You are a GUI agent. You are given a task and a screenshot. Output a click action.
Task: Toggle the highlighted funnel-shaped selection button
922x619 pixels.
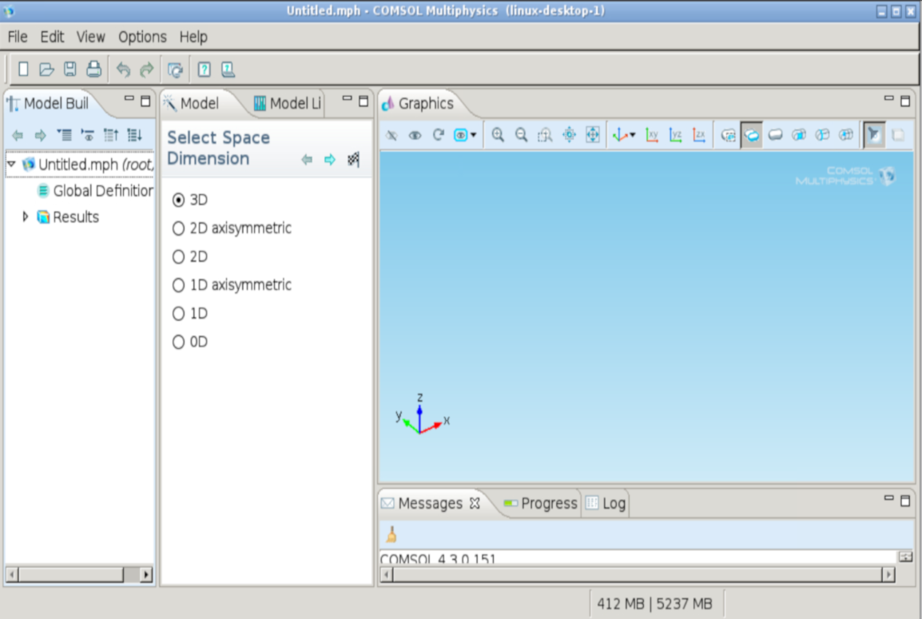click(x=874, y=135)
